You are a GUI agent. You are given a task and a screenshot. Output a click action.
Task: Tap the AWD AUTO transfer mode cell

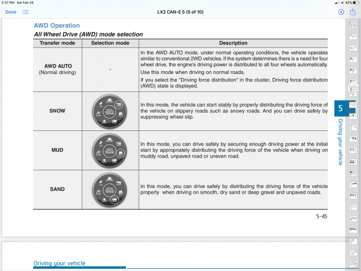click(57, 69)
